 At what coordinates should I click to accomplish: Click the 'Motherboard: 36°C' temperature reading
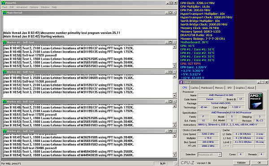[195, 42]
